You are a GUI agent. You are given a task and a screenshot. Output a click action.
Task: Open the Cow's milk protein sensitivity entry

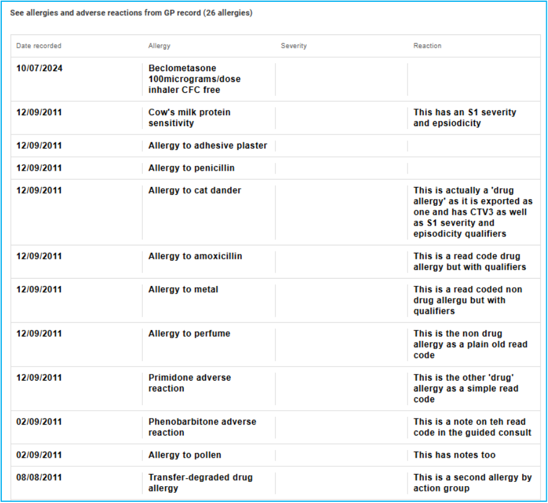pyautogui.click(x=189, y=118)
